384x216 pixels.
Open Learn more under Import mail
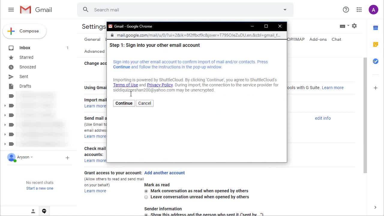point(95,106)
